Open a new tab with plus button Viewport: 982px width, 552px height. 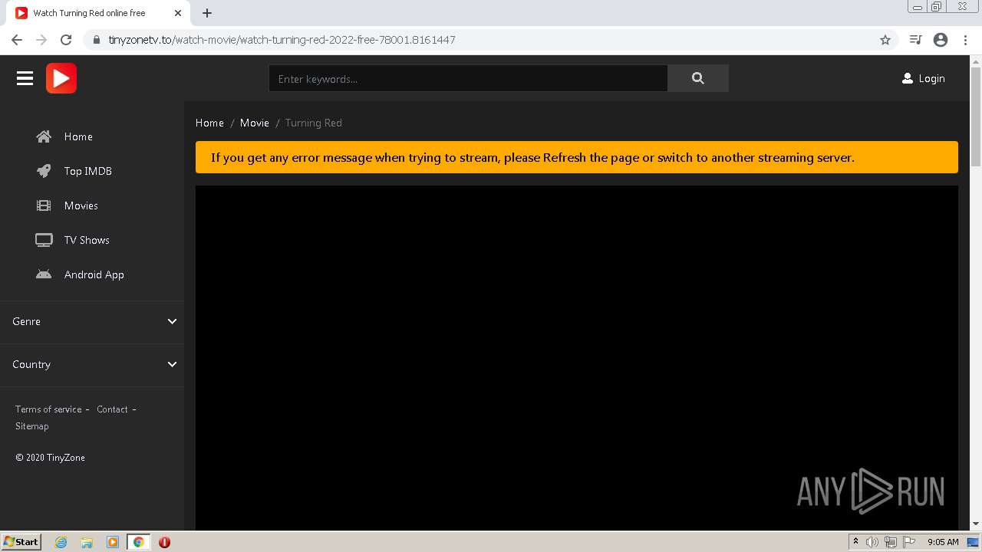pyautogui.click(x=207, y=13)
